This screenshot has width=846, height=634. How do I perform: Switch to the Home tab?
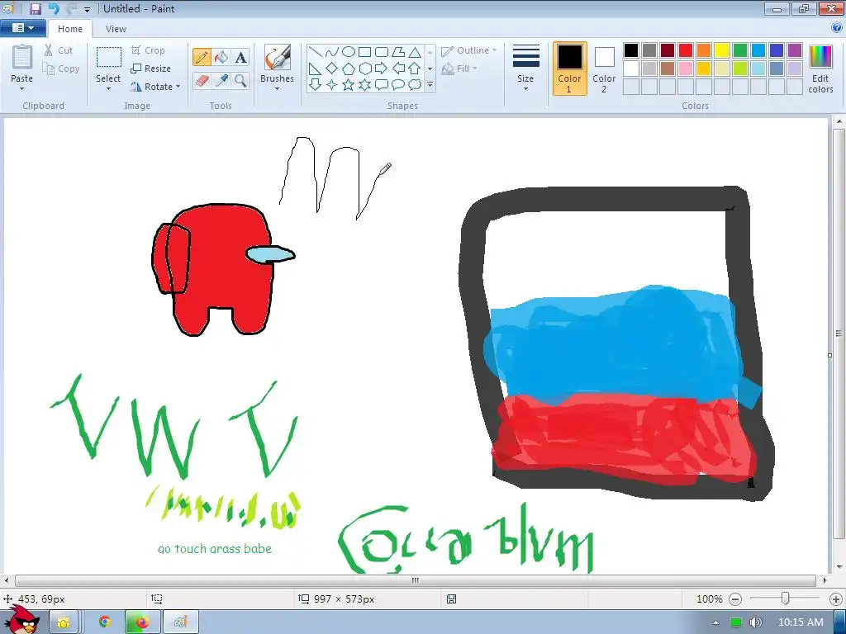(x=70, y=29)
